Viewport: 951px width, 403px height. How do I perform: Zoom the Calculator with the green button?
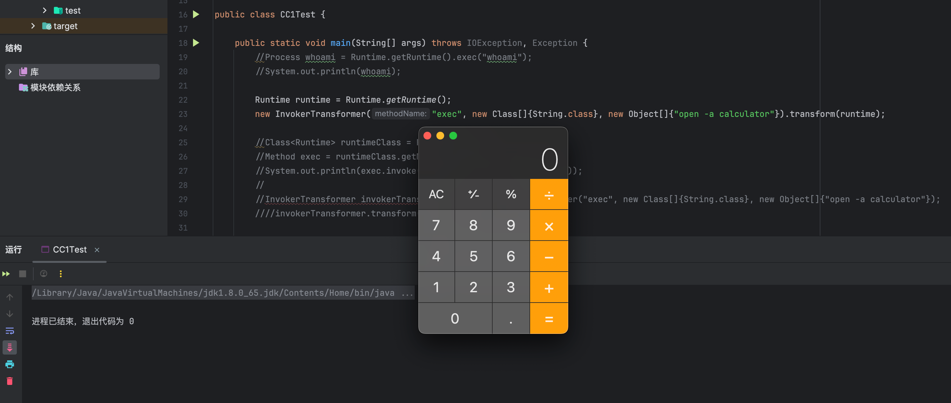tap(453, 136)
